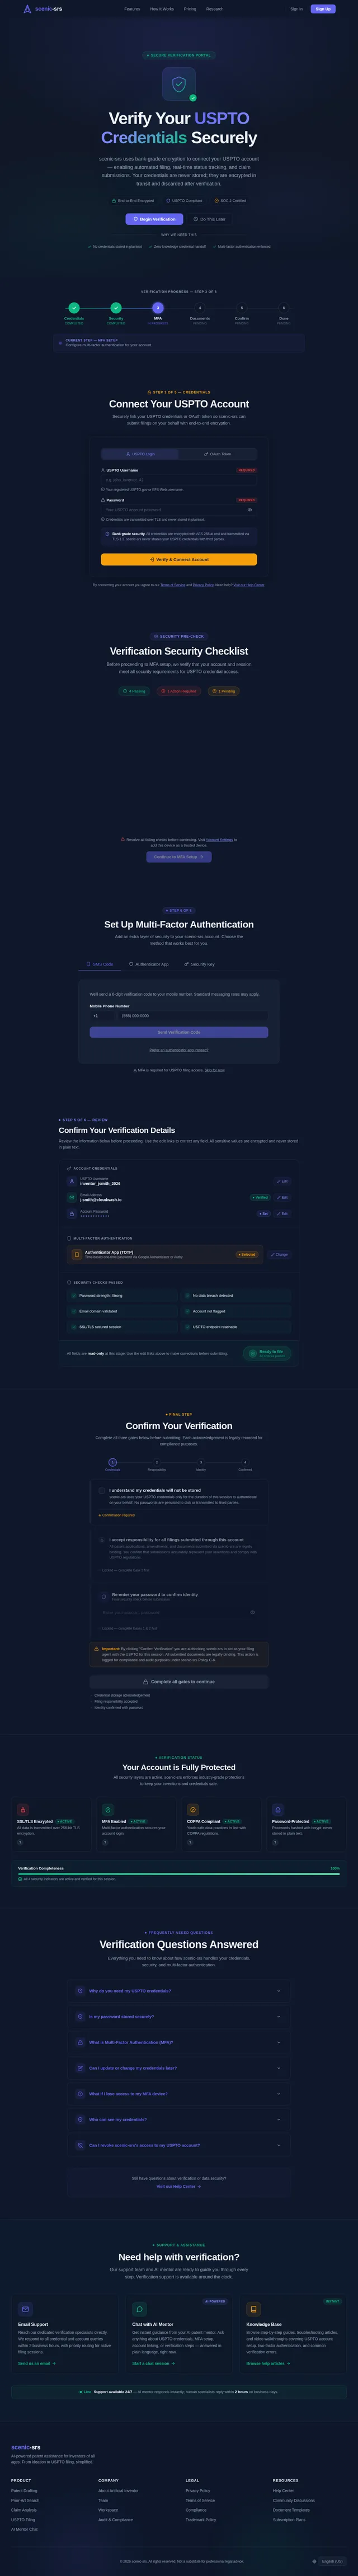Click the Sign Up button
The image size is (358, 2576).
point(322,9)
